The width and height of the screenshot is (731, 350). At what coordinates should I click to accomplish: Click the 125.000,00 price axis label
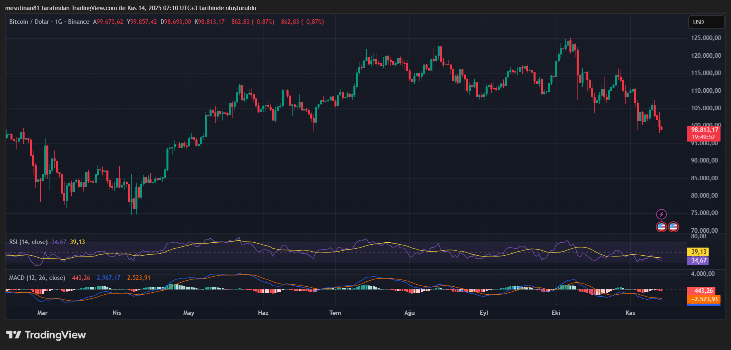[706, 38]
